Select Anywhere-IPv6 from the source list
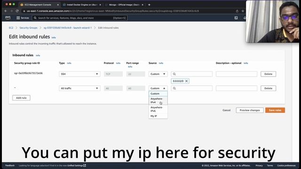301x169 pixels. click(x=158, y=109)
